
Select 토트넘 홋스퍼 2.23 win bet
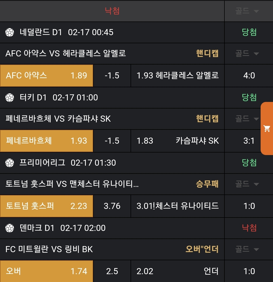(47, 206)
